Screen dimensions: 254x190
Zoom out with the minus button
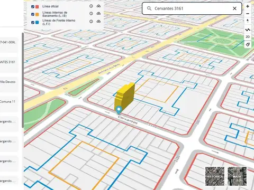coord(248,14)
